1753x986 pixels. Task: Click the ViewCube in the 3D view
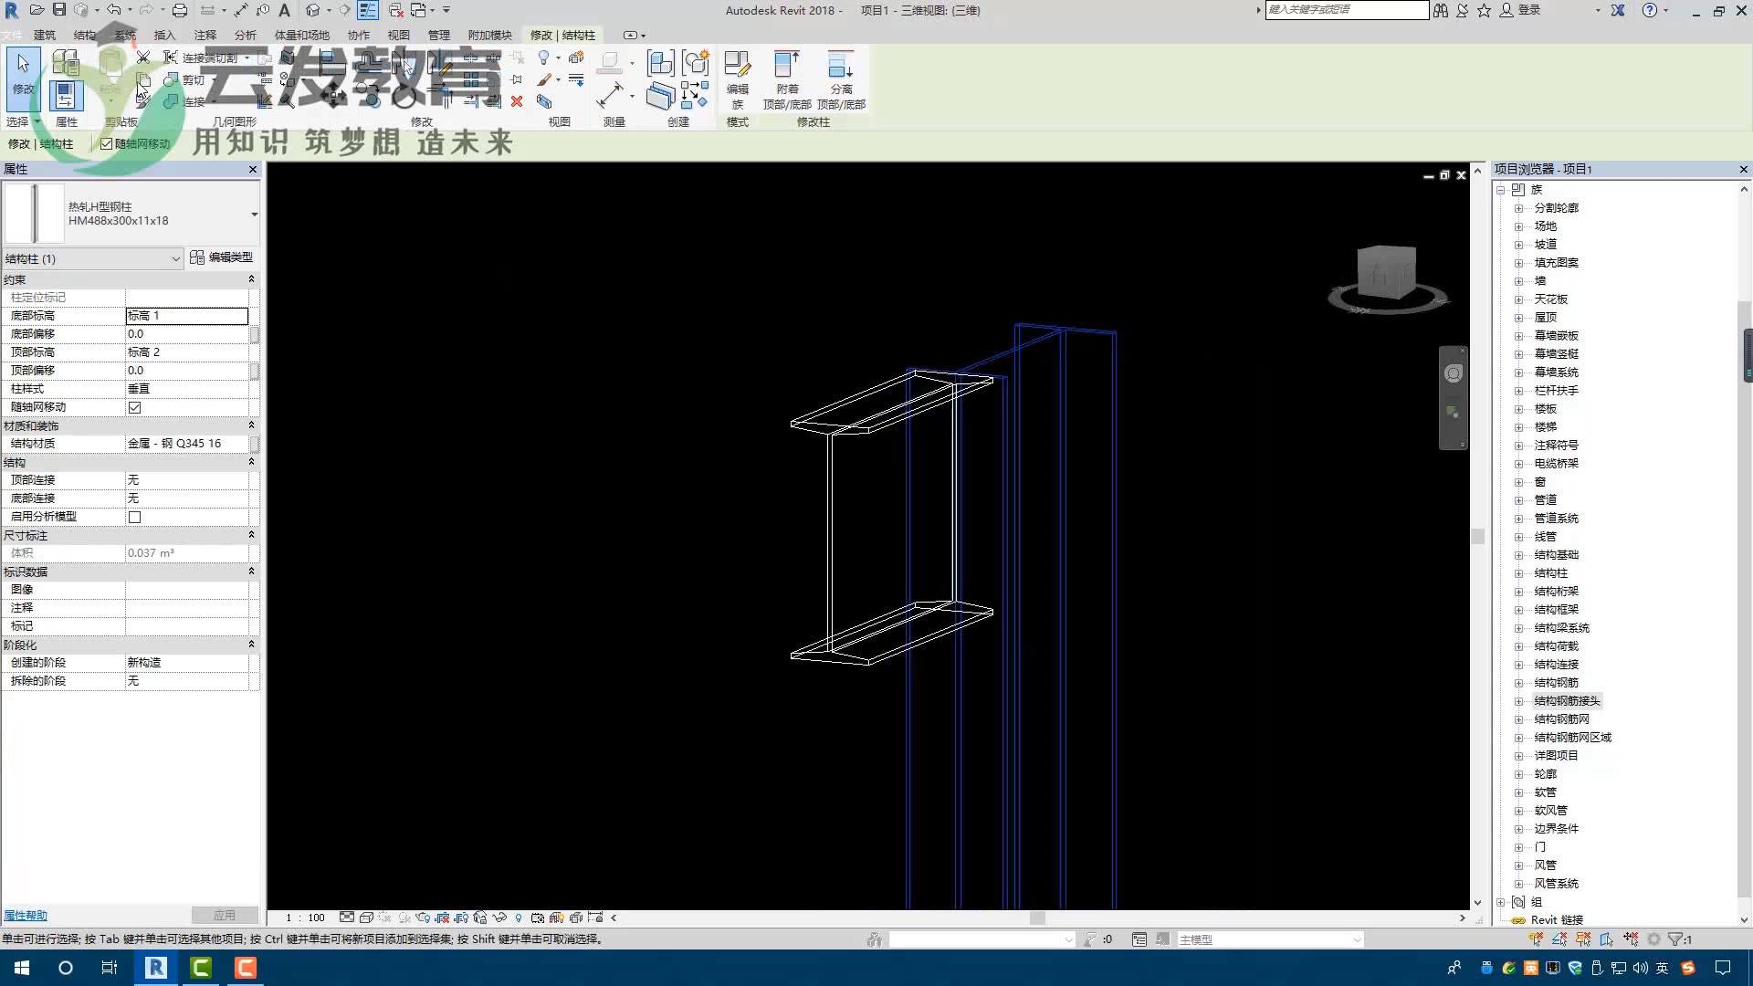pos(1386,272)
